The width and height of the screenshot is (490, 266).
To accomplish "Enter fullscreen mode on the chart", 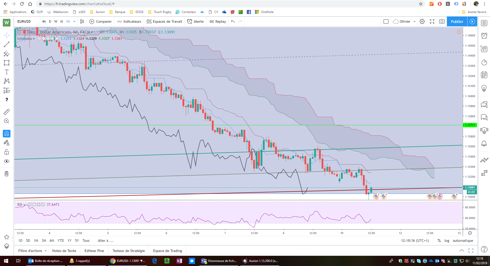I will pyautogui.click(x=432, y=21).
